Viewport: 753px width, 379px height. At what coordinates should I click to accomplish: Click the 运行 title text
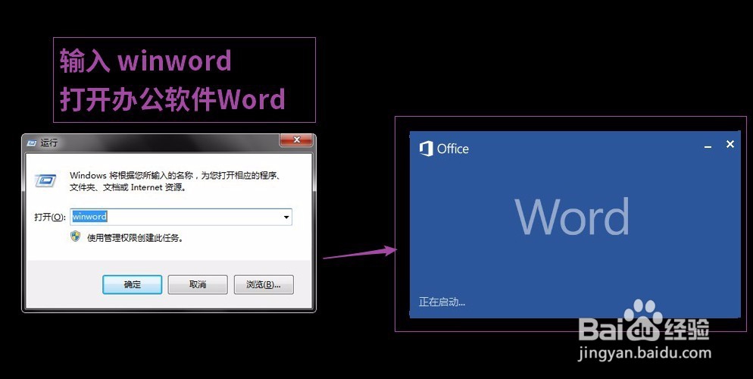point(48,143)
